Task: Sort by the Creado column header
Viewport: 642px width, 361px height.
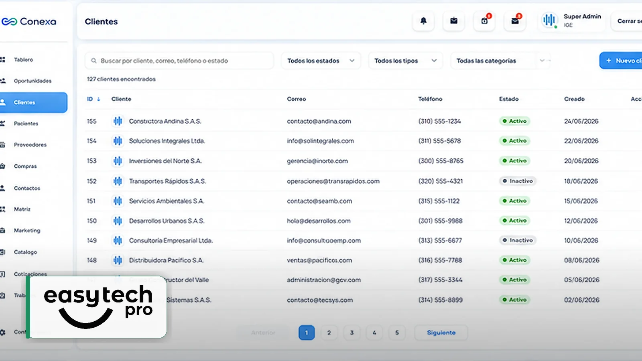Action: (574, 99)
